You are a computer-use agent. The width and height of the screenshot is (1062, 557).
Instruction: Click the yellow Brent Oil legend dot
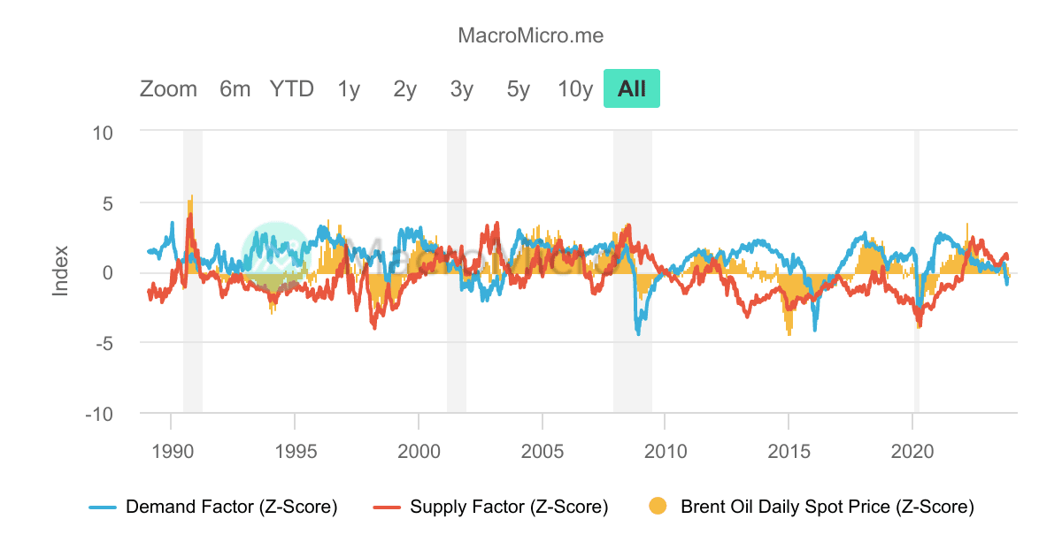click(x=658, y=507)
